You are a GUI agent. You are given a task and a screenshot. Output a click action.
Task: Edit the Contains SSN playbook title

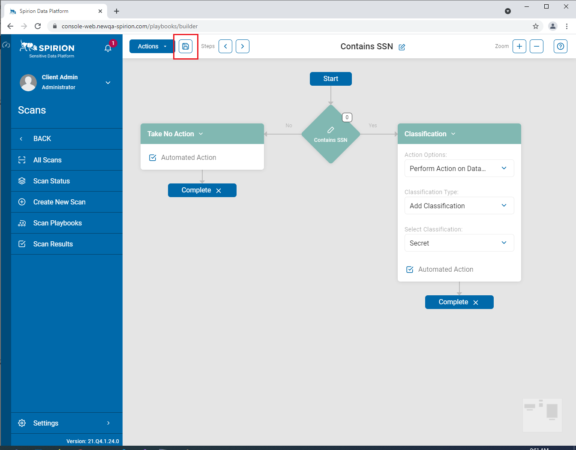click(x=402, y=47)
